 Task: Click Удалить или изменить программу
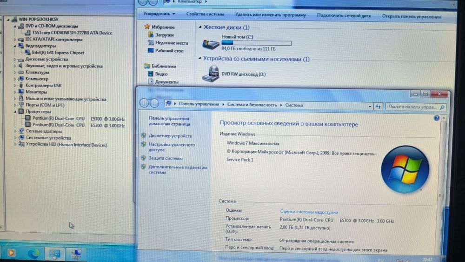coord(271,14)
